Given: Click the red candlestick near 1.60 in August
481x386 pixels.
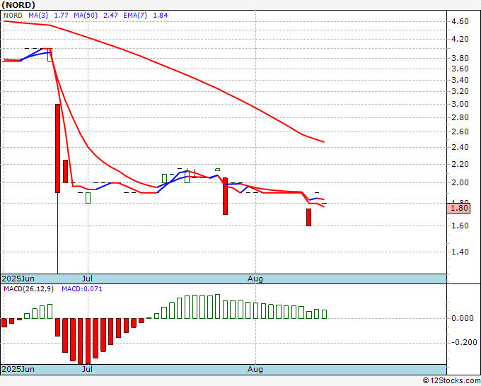Looking at the screenshot, I should (x=308, y=217).
